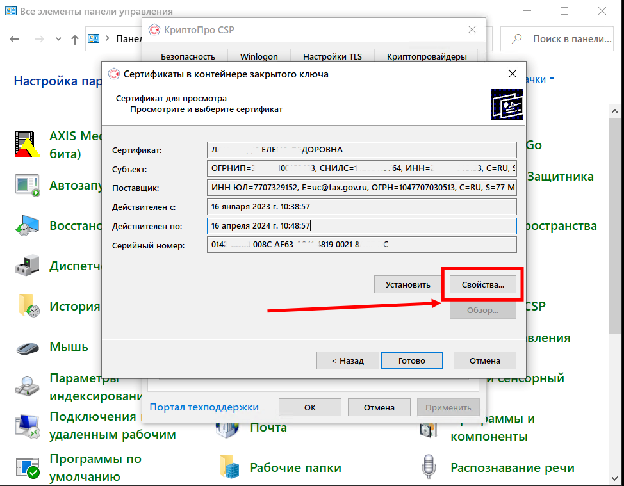Open the Диспетчер устройств icon

[x=27, y=266]
